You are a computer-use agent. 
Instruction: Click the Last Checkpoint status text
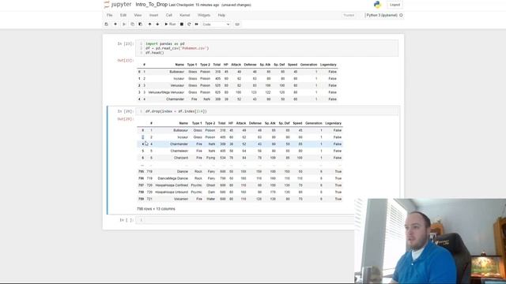[x=194, y=5]
